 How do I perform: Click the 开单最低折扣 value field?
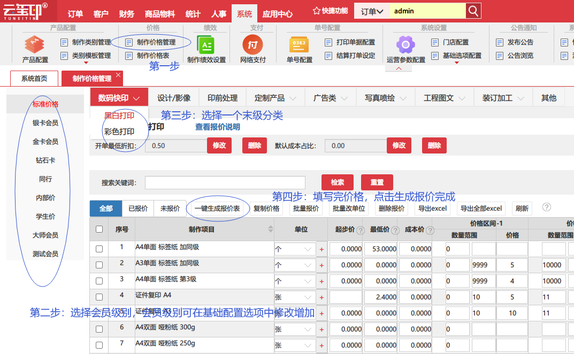176,145
